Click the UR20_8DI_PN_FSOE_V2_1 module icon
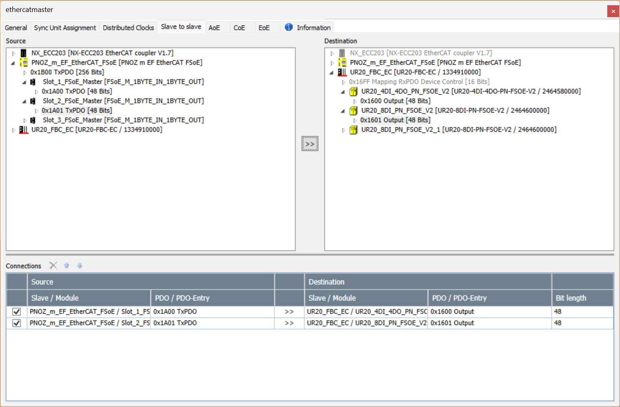This screenshot has height=407, width=620. [353, 130]
